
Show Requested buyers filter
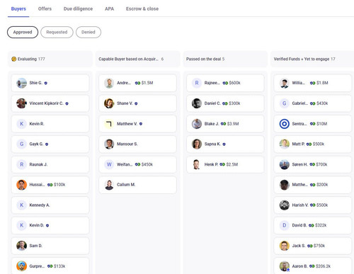(x=57, y=32)
